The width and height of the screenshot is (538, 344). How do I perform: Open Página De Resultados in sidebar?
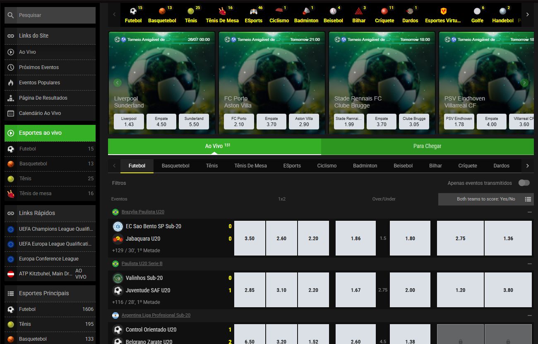[x=50, y=98]
